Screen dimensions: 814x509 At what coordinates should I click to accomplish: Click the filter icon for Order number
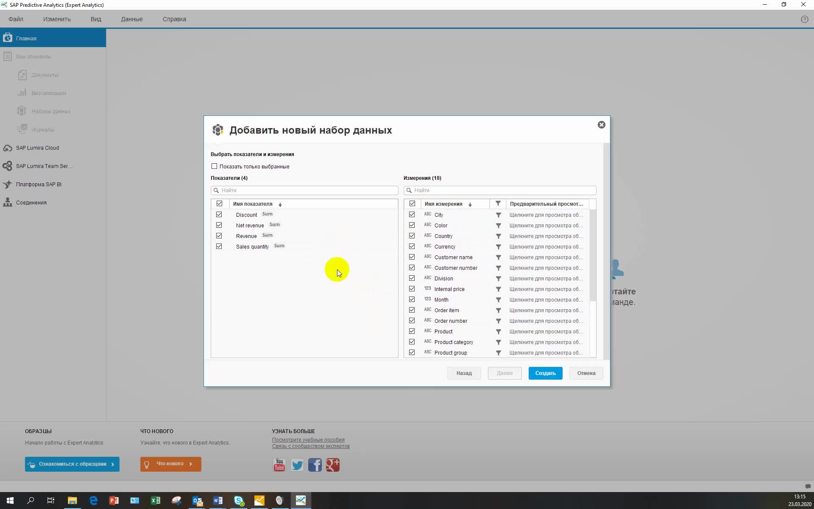(x=499, y=321)
